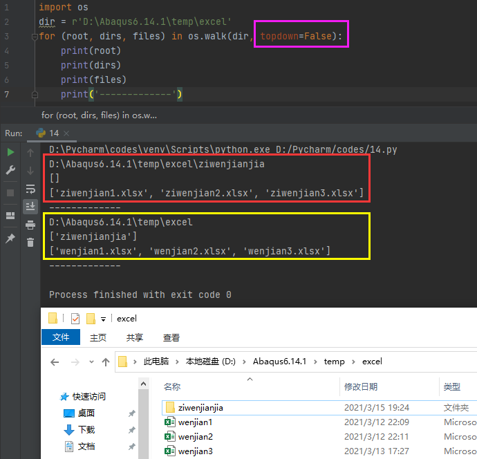Toggle soft-wrap in the Run console
477x459 pixels.
pyautogui.click(x=30, y=189)
